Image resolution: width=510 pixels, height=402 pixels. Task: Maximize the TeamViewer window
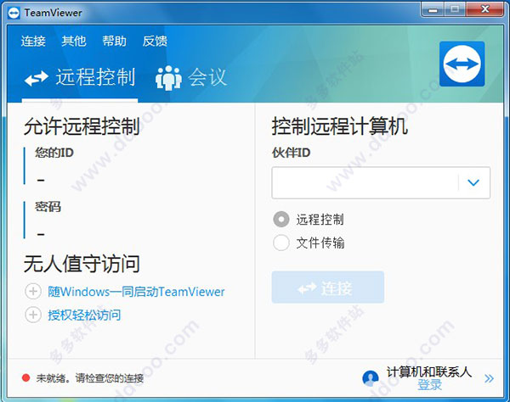[x=455, y=9]
